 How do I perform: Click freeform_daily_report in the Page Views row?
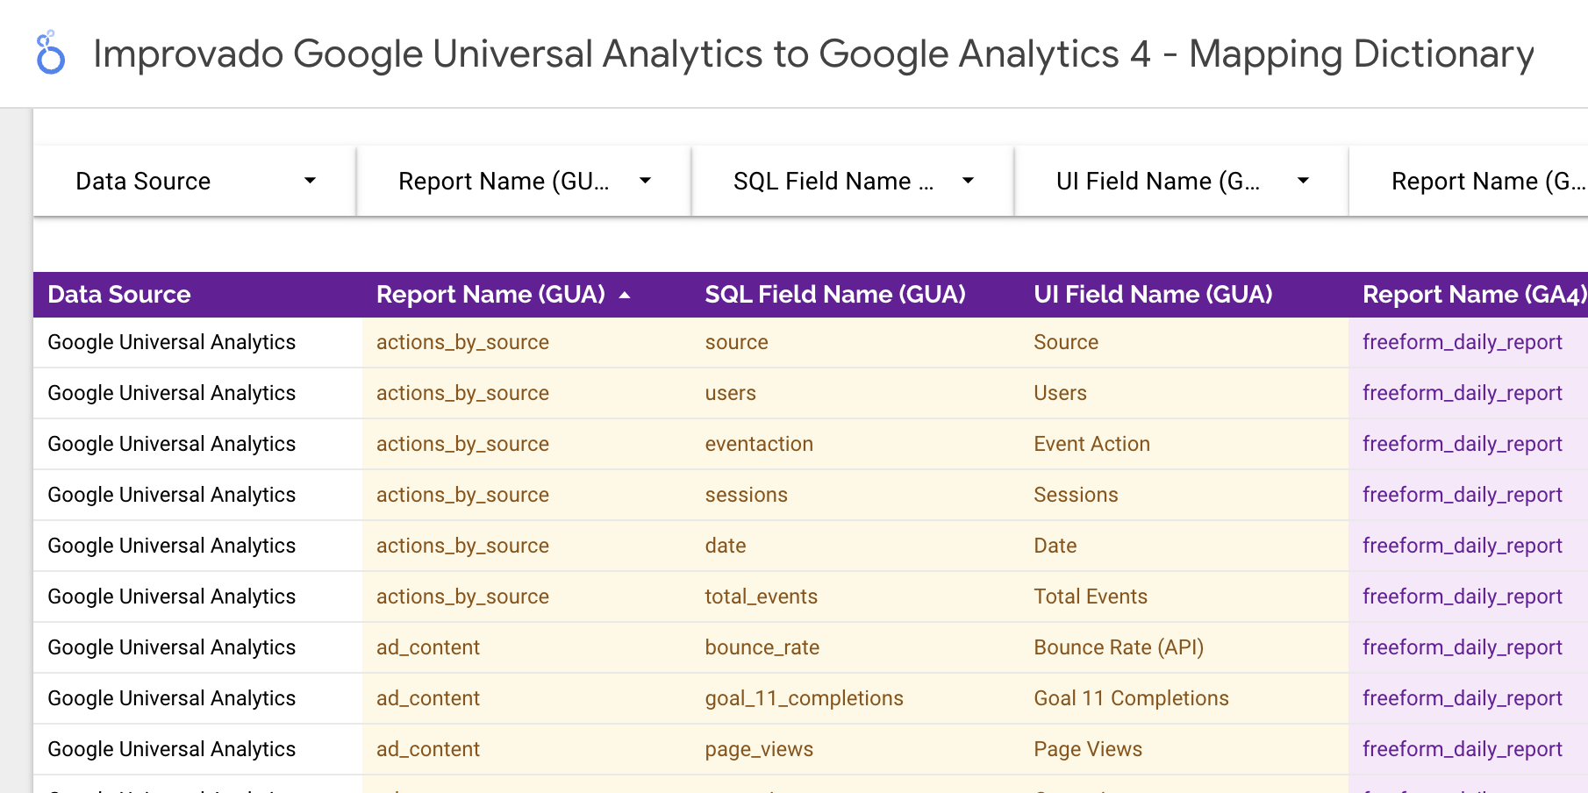1462,749
